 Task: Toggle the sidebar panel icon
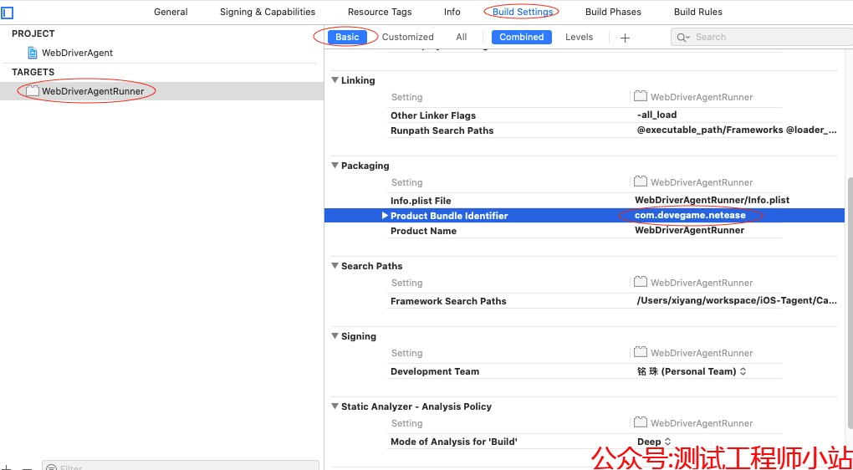click(x=7, y=12)
